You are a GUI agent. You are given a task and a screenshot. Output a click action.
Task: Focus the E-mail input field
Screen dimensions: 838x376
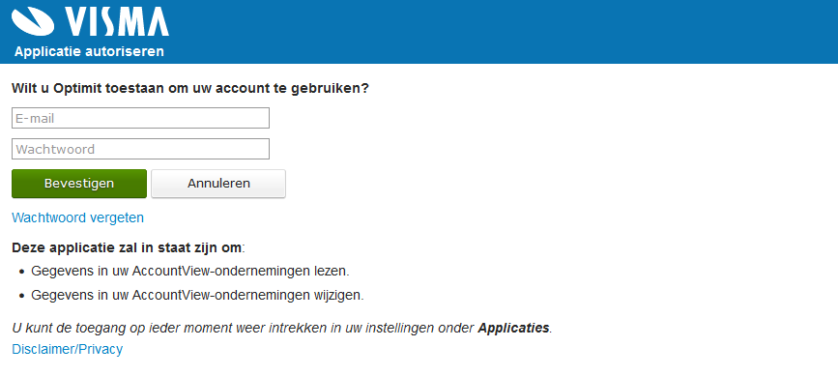[x=140, y=118]
